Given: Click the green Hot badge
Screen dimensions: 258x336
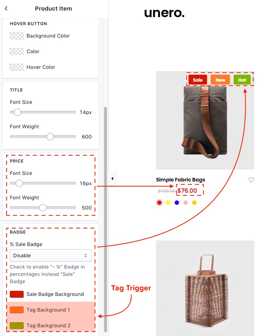Looking at the screenshot, I should (242, 80).
